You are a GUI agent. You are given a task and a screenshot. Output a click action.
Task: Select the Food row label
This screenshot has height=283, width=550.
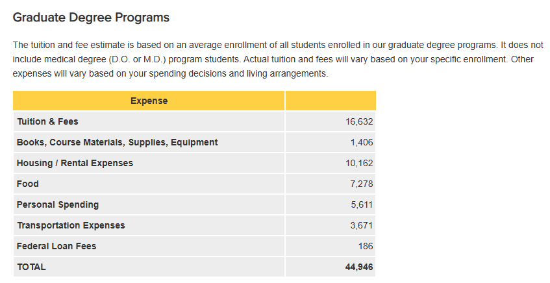[x=28, y=184]
